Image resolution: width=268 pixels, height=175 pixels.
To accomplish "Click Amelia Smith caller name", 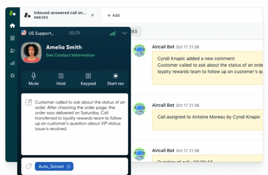I will point(64,47).
